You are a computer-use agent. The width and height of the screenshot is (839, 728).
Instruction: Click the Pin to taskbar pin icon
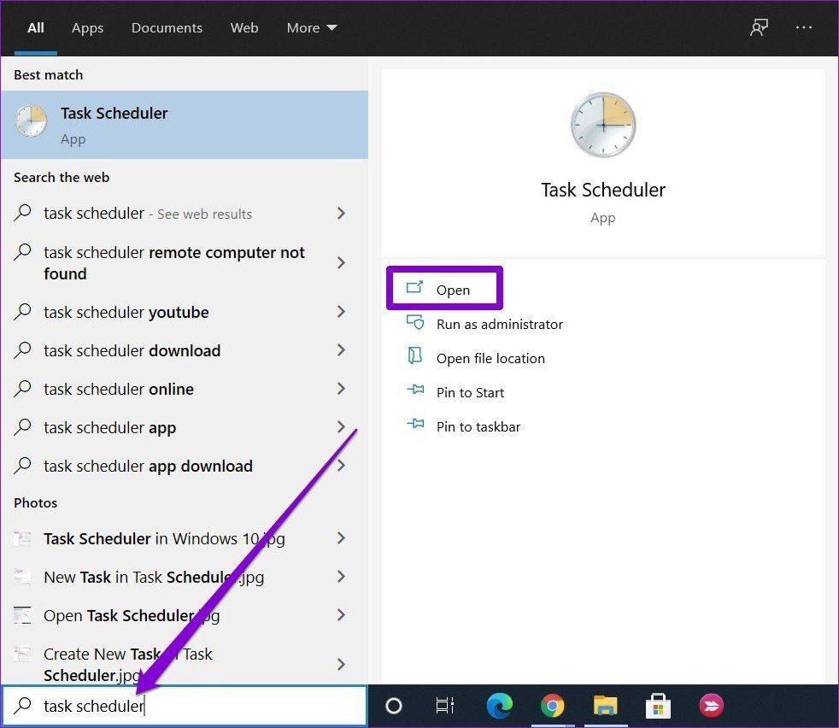tap(415, 424)
